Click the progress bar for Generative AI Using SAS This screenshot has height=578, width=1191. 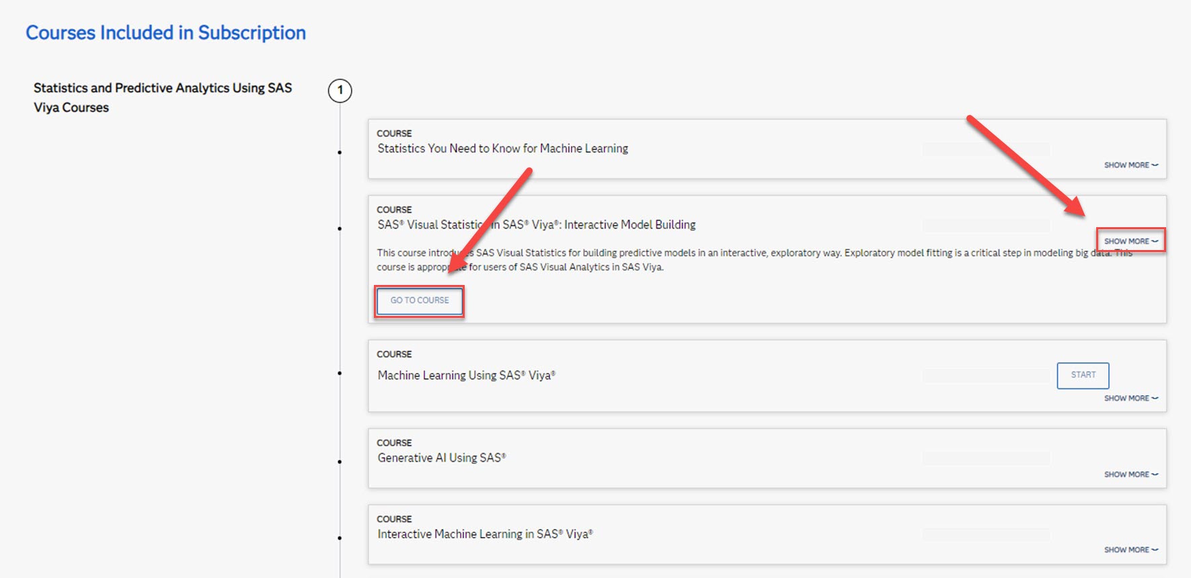point(986,458)
